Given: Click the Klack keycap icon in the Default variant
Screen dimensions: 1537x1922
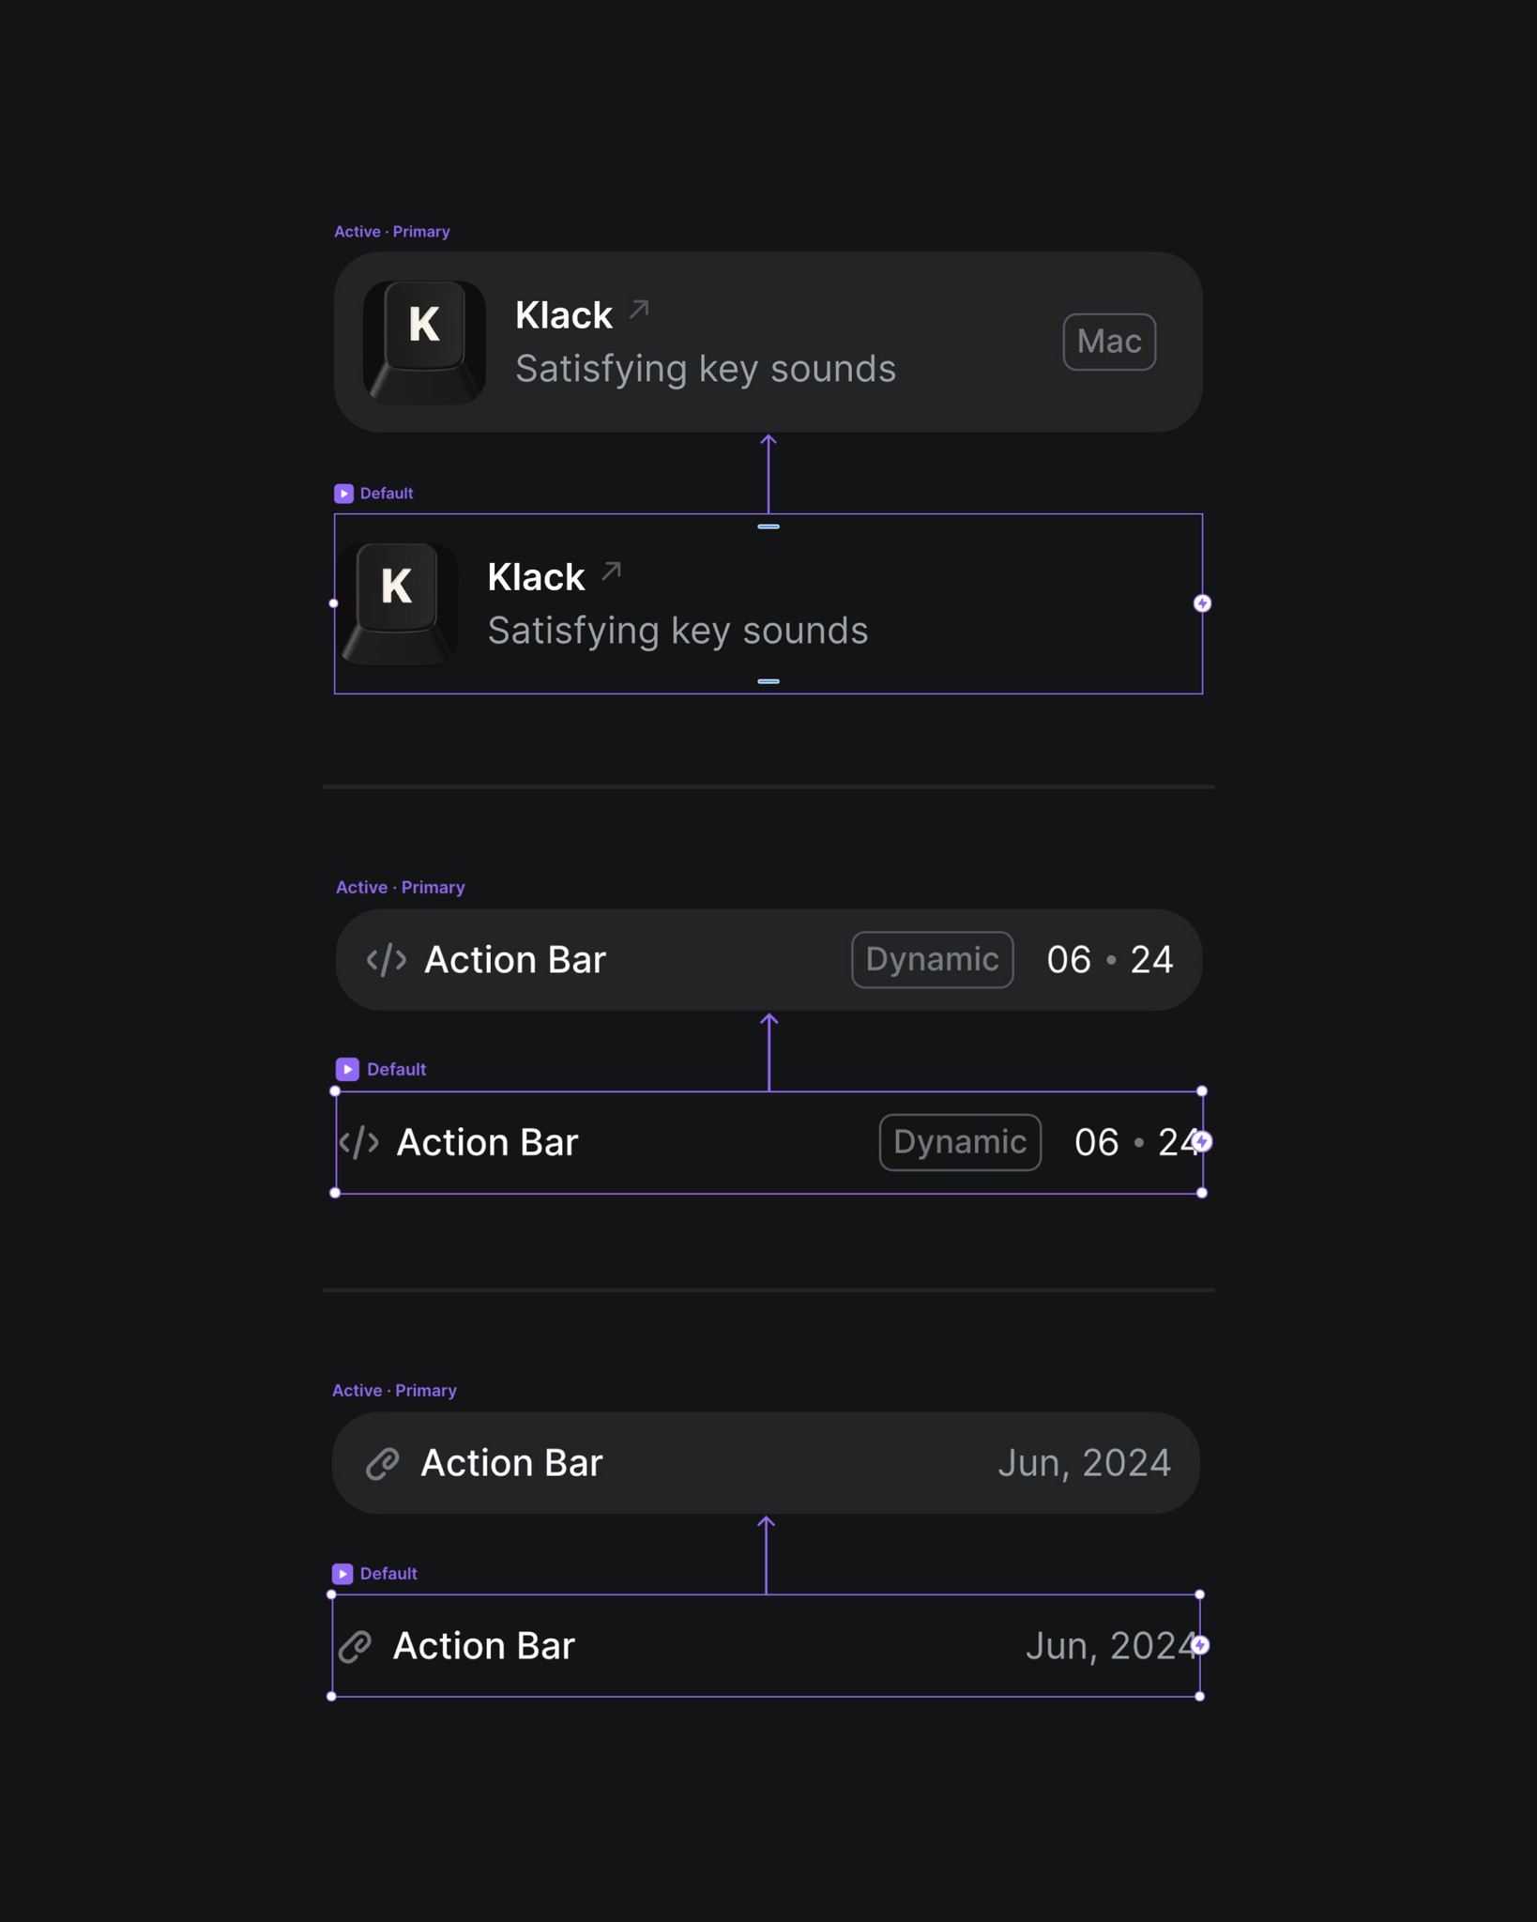Looking at the screenshot, I should (398, 602).
